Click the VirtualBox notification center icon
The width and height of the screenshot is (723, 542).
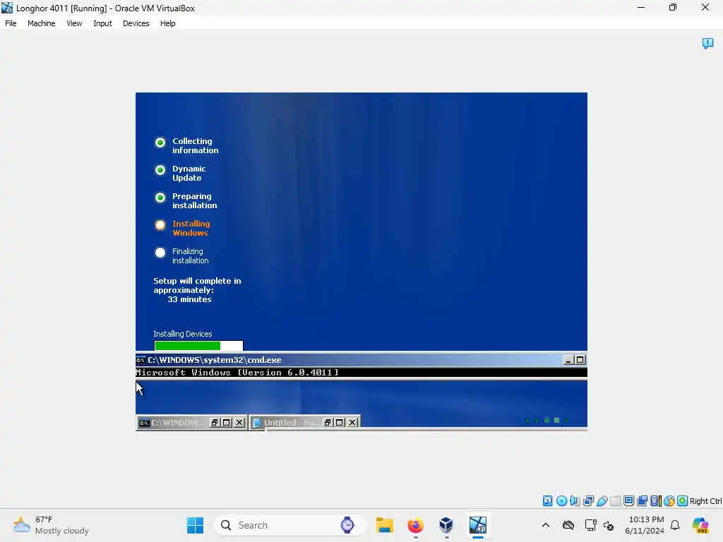707,43
